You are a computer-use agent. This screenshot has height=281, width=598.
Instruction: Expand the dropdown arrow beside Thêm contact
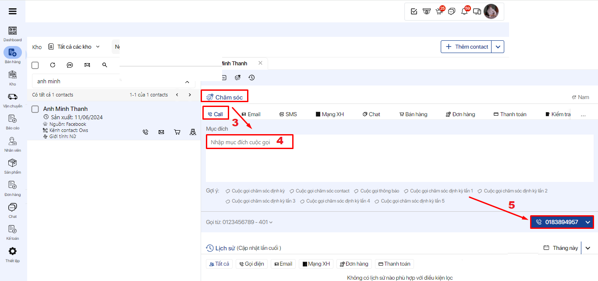498,47
